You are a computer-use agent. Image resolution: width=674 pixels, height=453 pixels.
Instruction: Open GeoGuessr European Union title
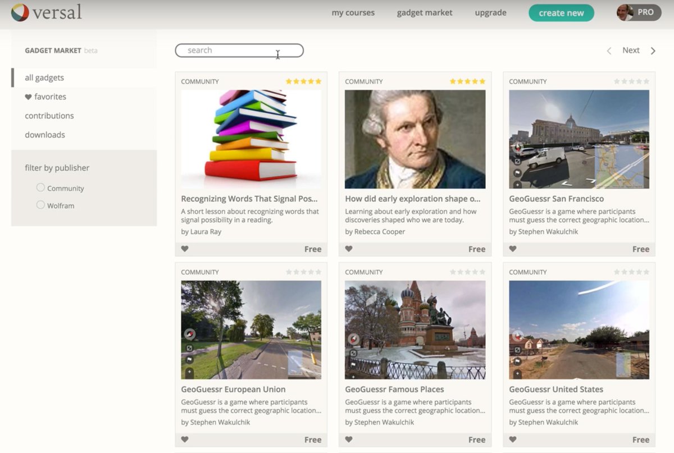[233, 389]
